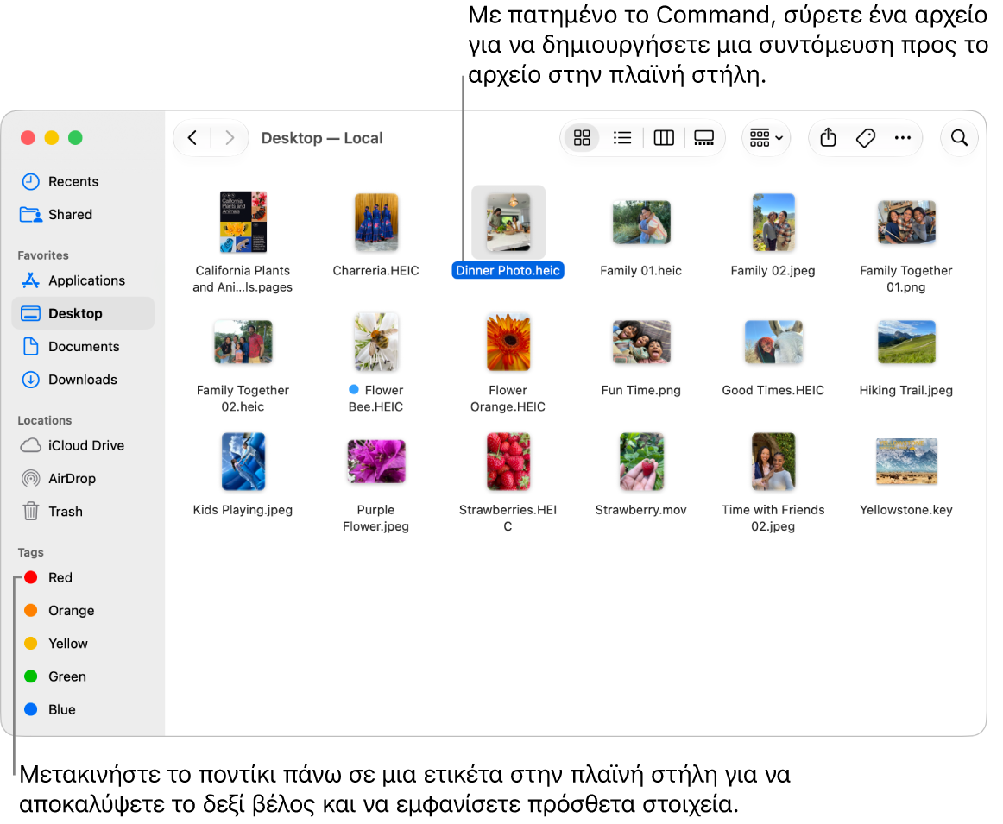Open the Group By dropdown
Viewport: 1003px width, 824px height.
[766, 138]
